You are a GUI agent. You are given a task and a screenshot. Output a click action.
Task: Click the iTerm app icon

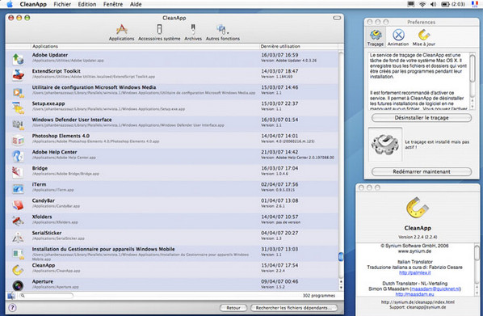pyautogui.click(x=18, y=188)
